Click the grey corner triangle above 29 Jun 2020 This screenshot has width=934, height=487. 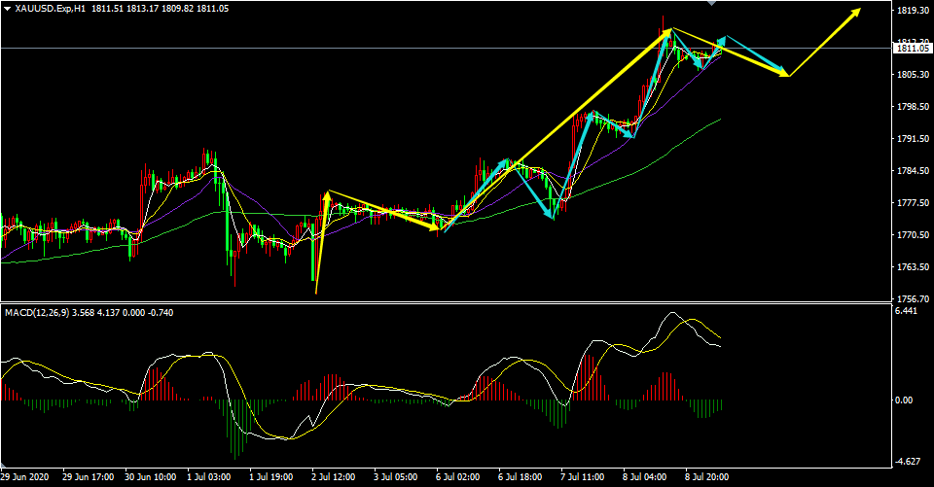[x=5, y=465]
